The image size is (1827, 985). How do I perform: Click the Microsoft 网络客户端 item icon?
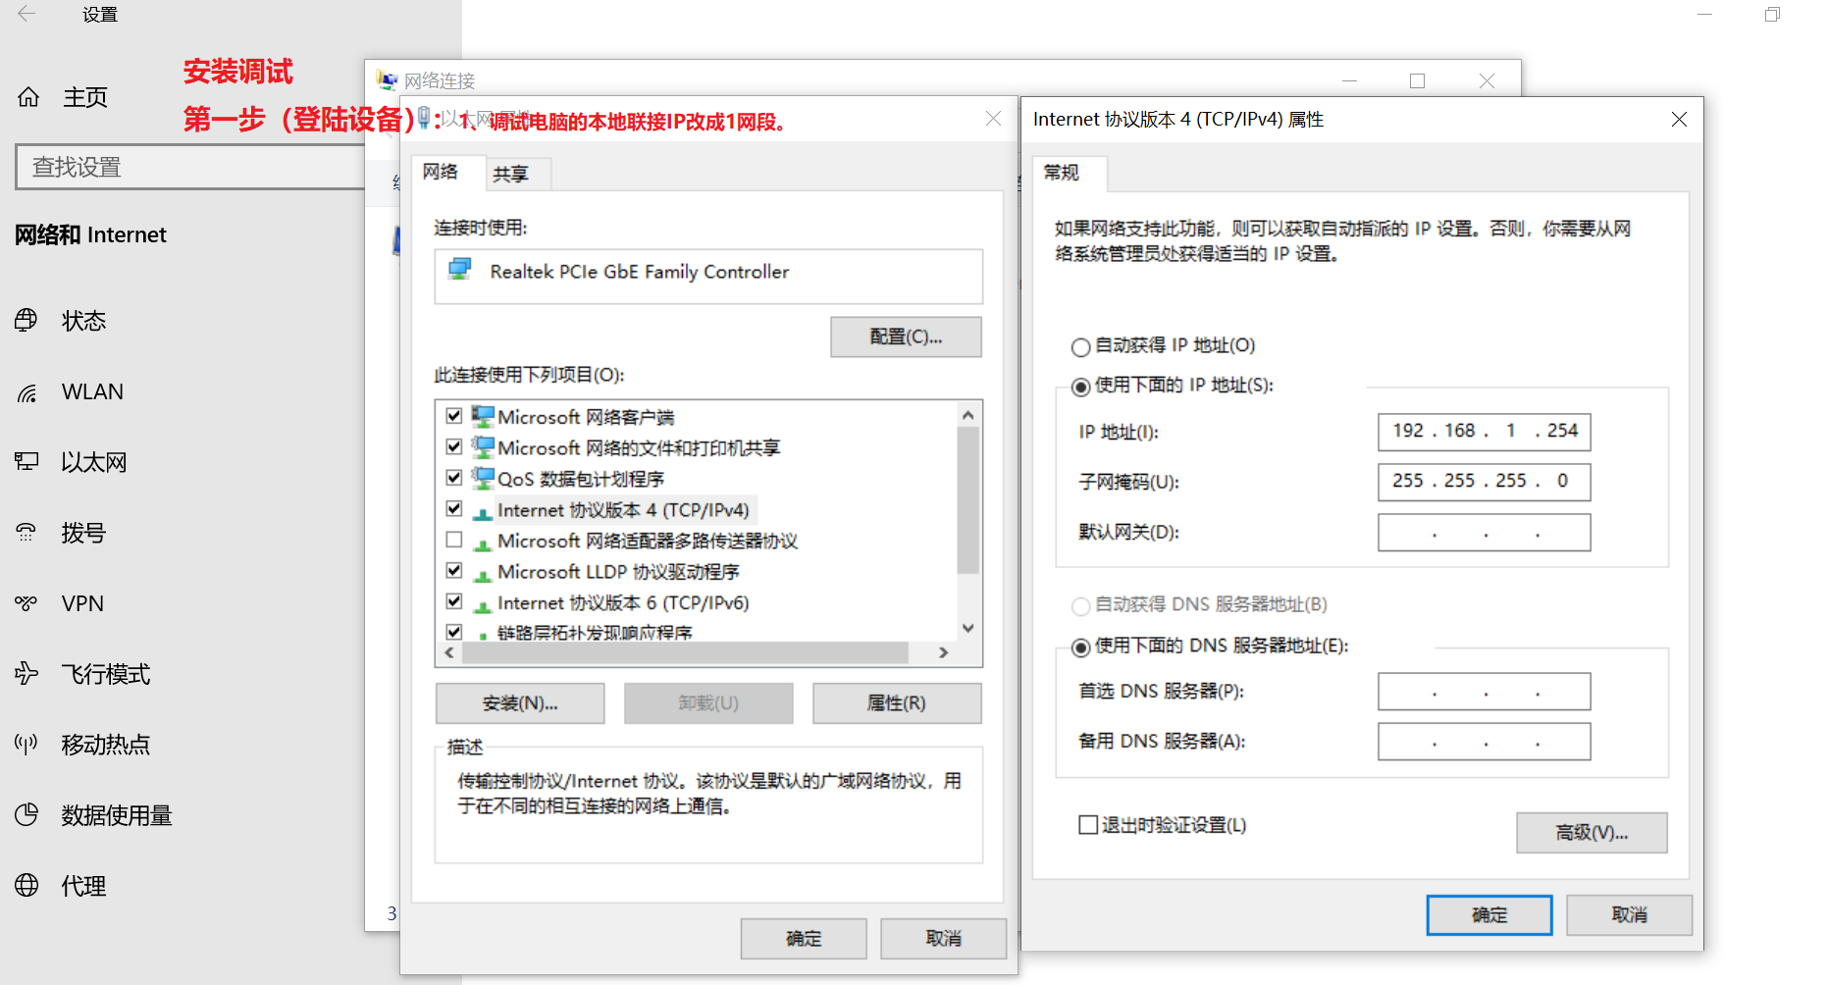click(483, 416)
